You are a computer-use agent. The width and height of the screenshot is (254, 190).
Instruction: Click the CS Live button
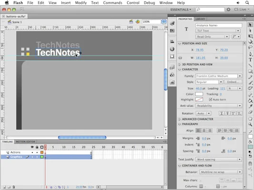click(x=242, y=9)
